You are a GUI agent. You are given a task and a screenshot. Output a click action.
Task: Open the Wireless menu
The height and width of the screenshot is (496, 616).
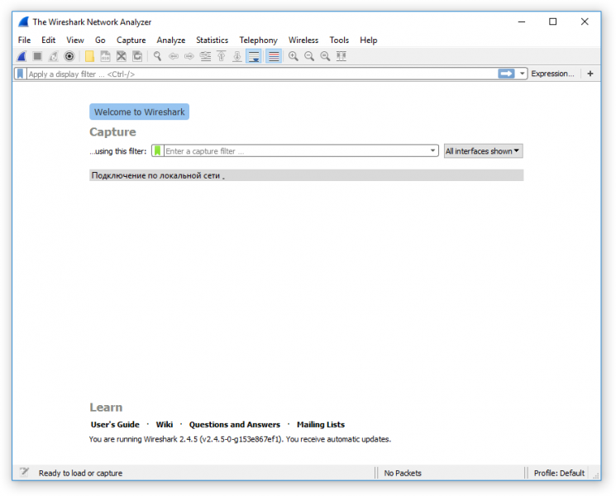coord(303,40)
